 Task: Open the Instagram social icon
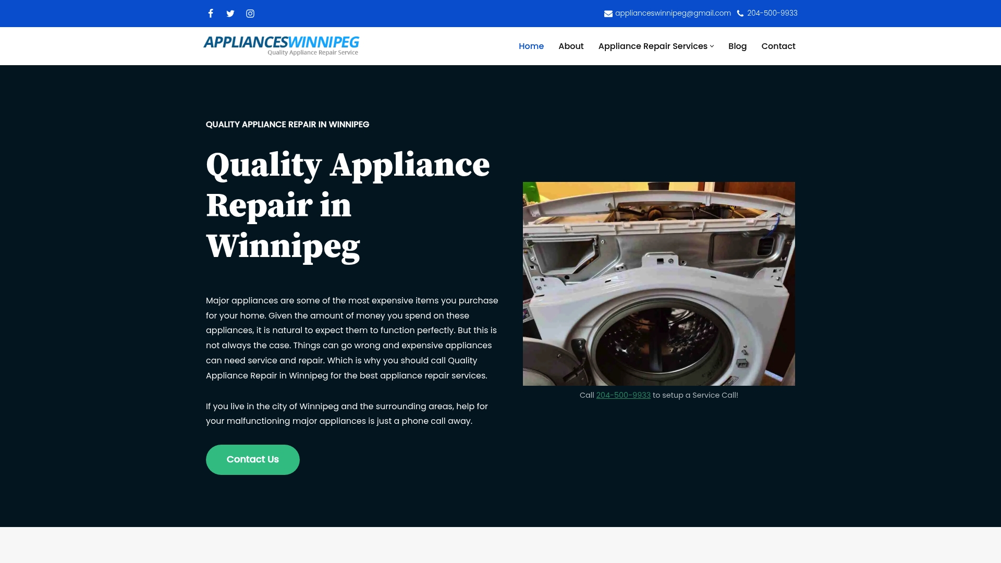pos(250,14)
